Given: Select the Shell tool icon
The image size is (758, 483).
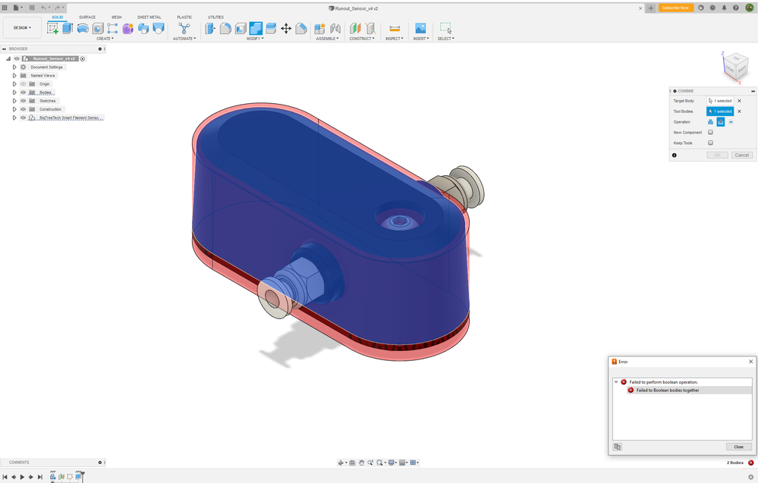Looking at the screenshot, I should click(241, 29).
